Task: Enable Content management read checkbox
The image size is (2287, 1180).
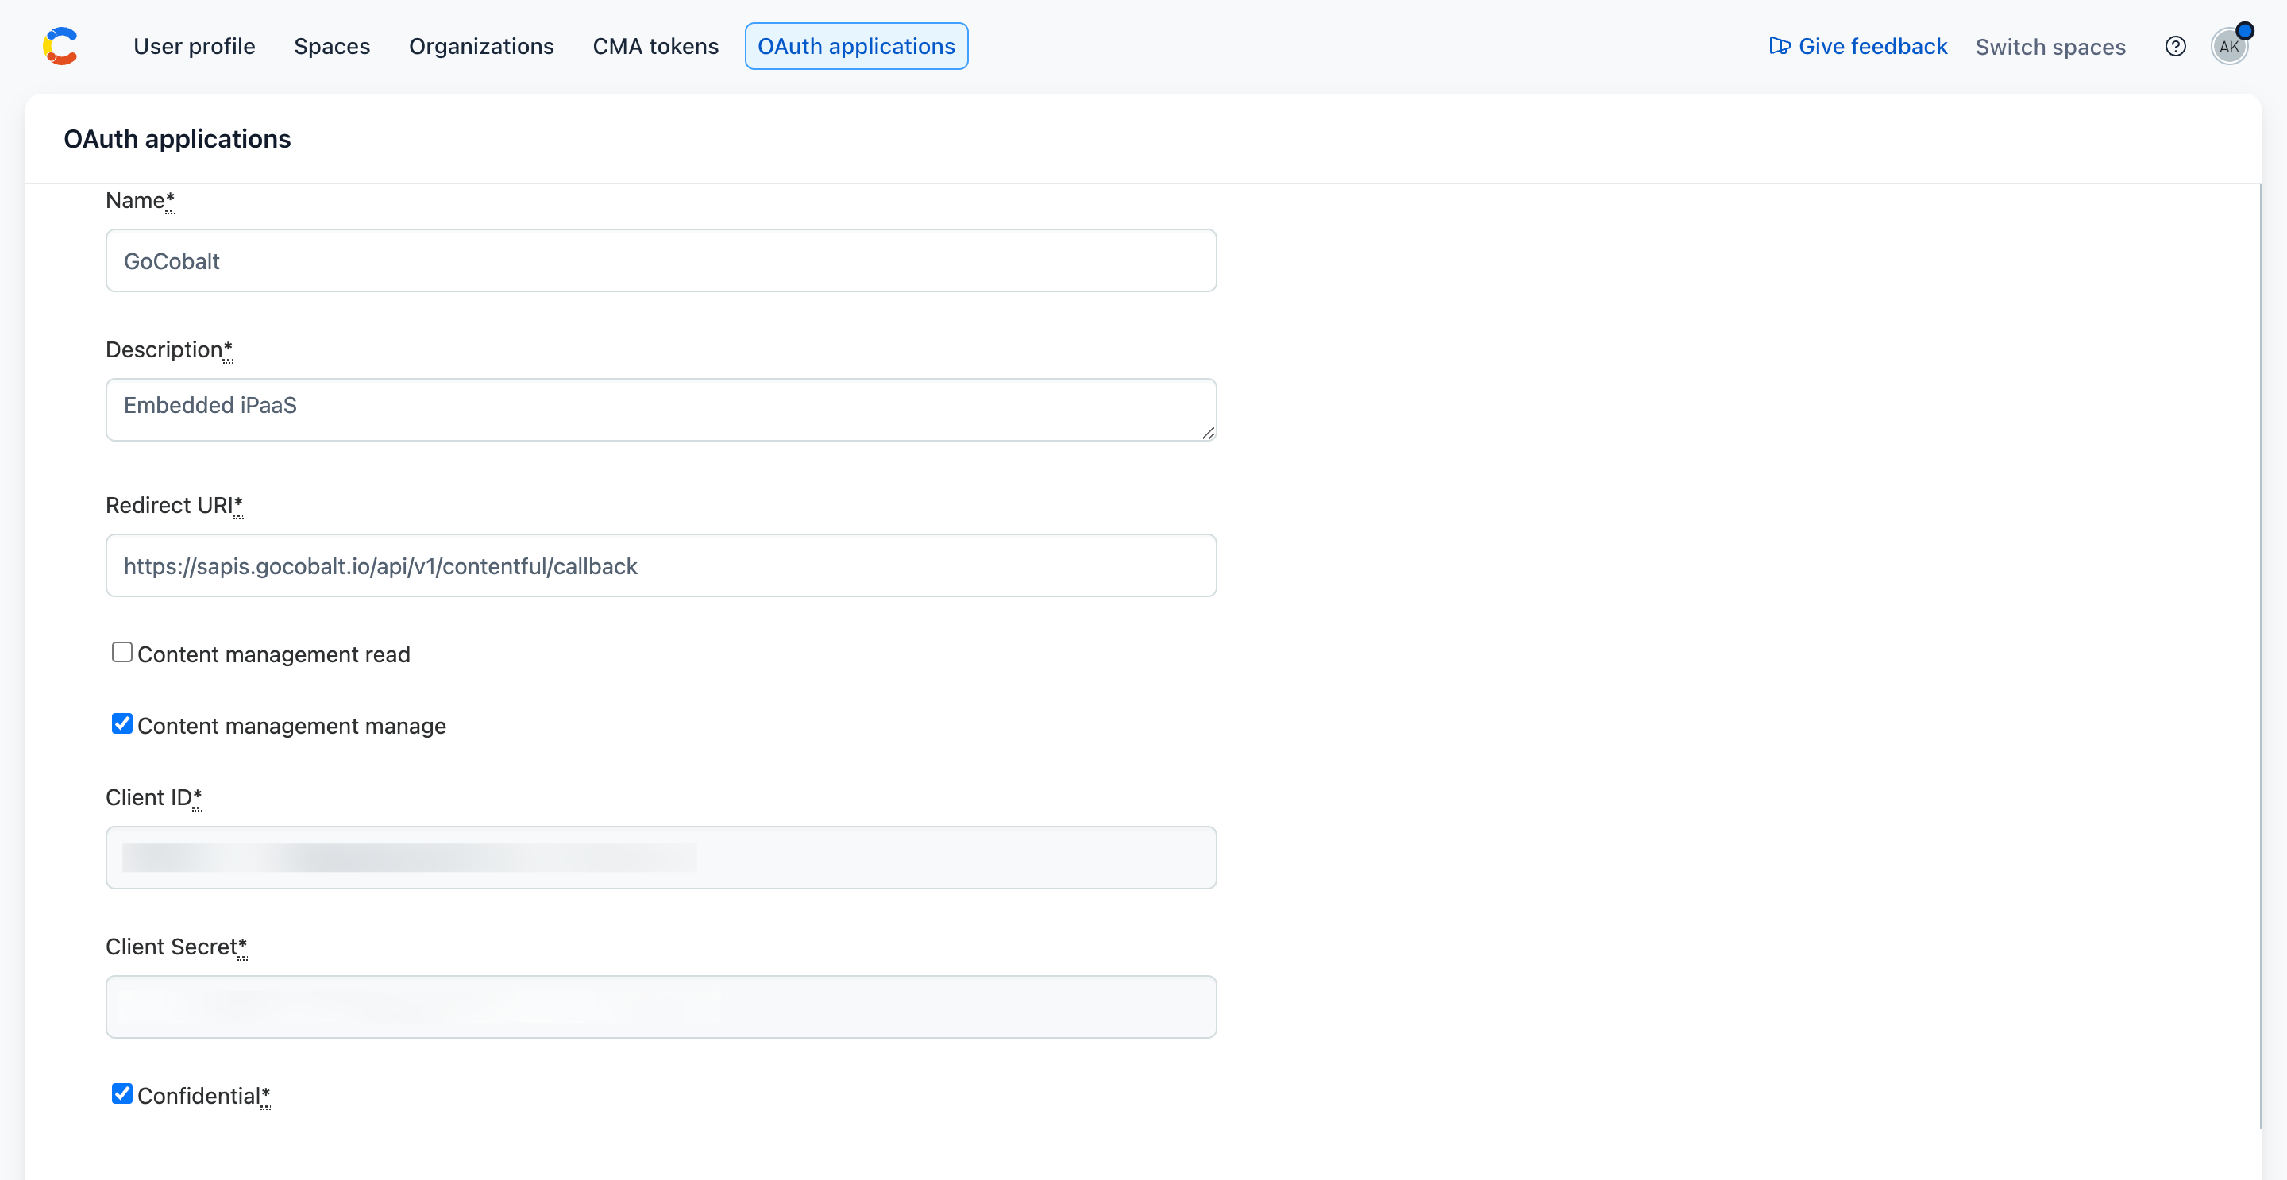Action: coord(121,653)
